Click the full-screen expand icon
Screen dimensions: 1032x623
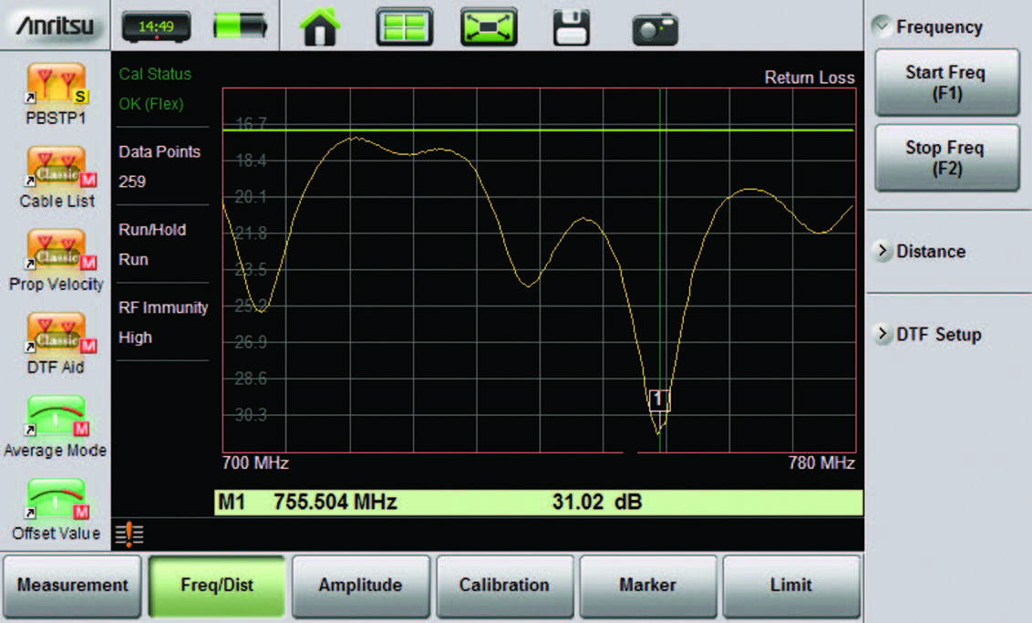click(488, 27)
